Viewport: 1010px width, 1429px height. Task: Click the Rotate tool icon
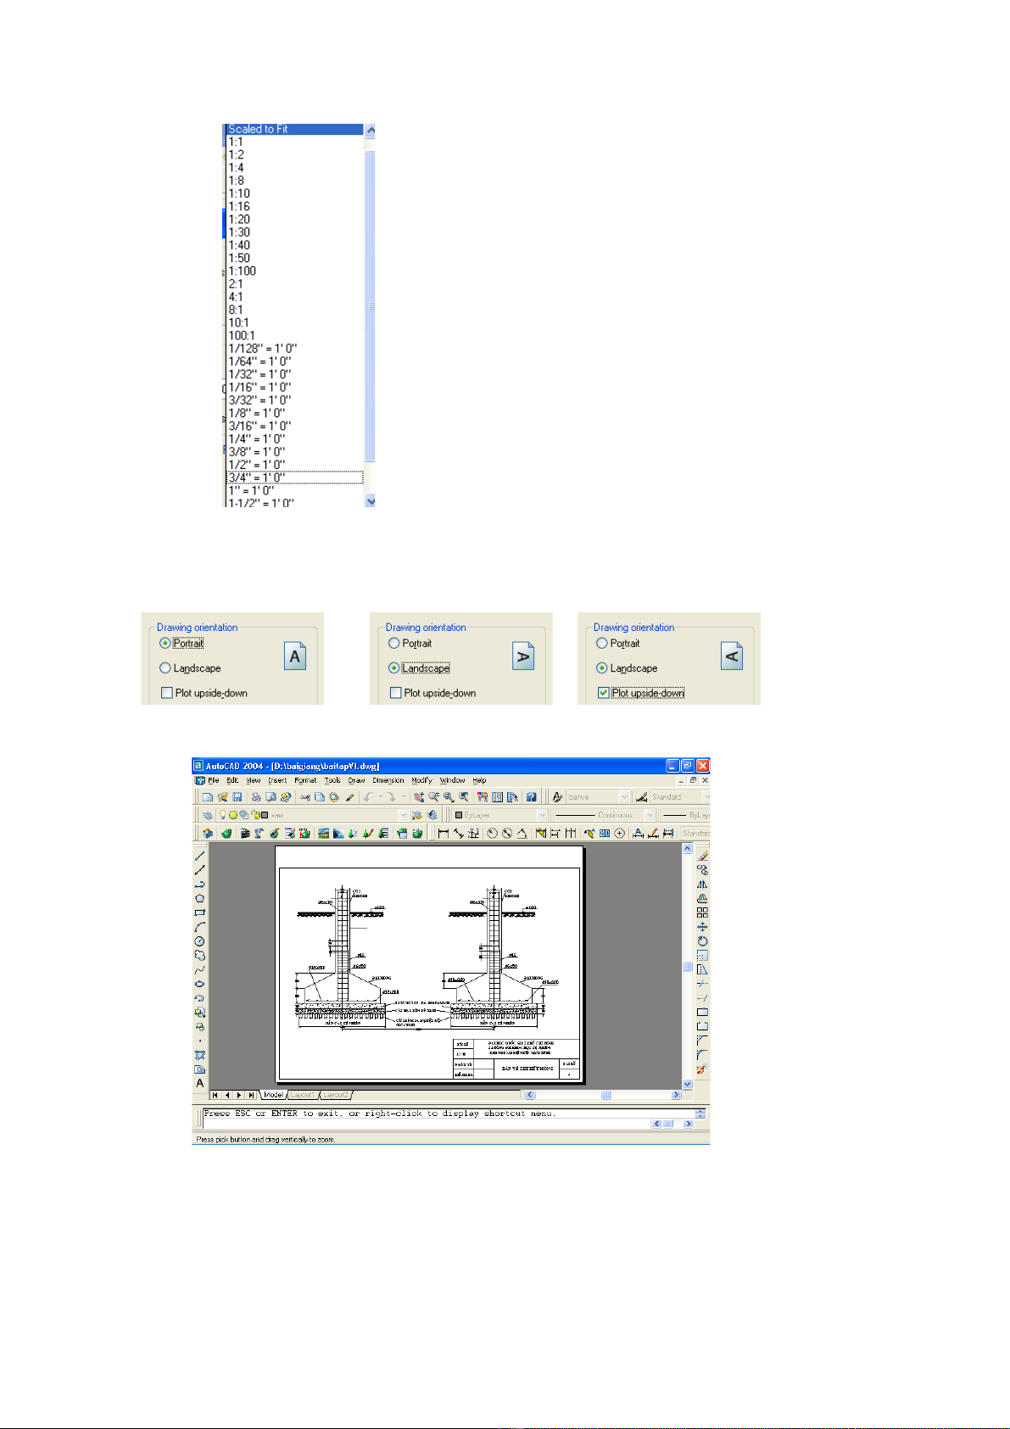pyautogui.click(x=702, y=941)
